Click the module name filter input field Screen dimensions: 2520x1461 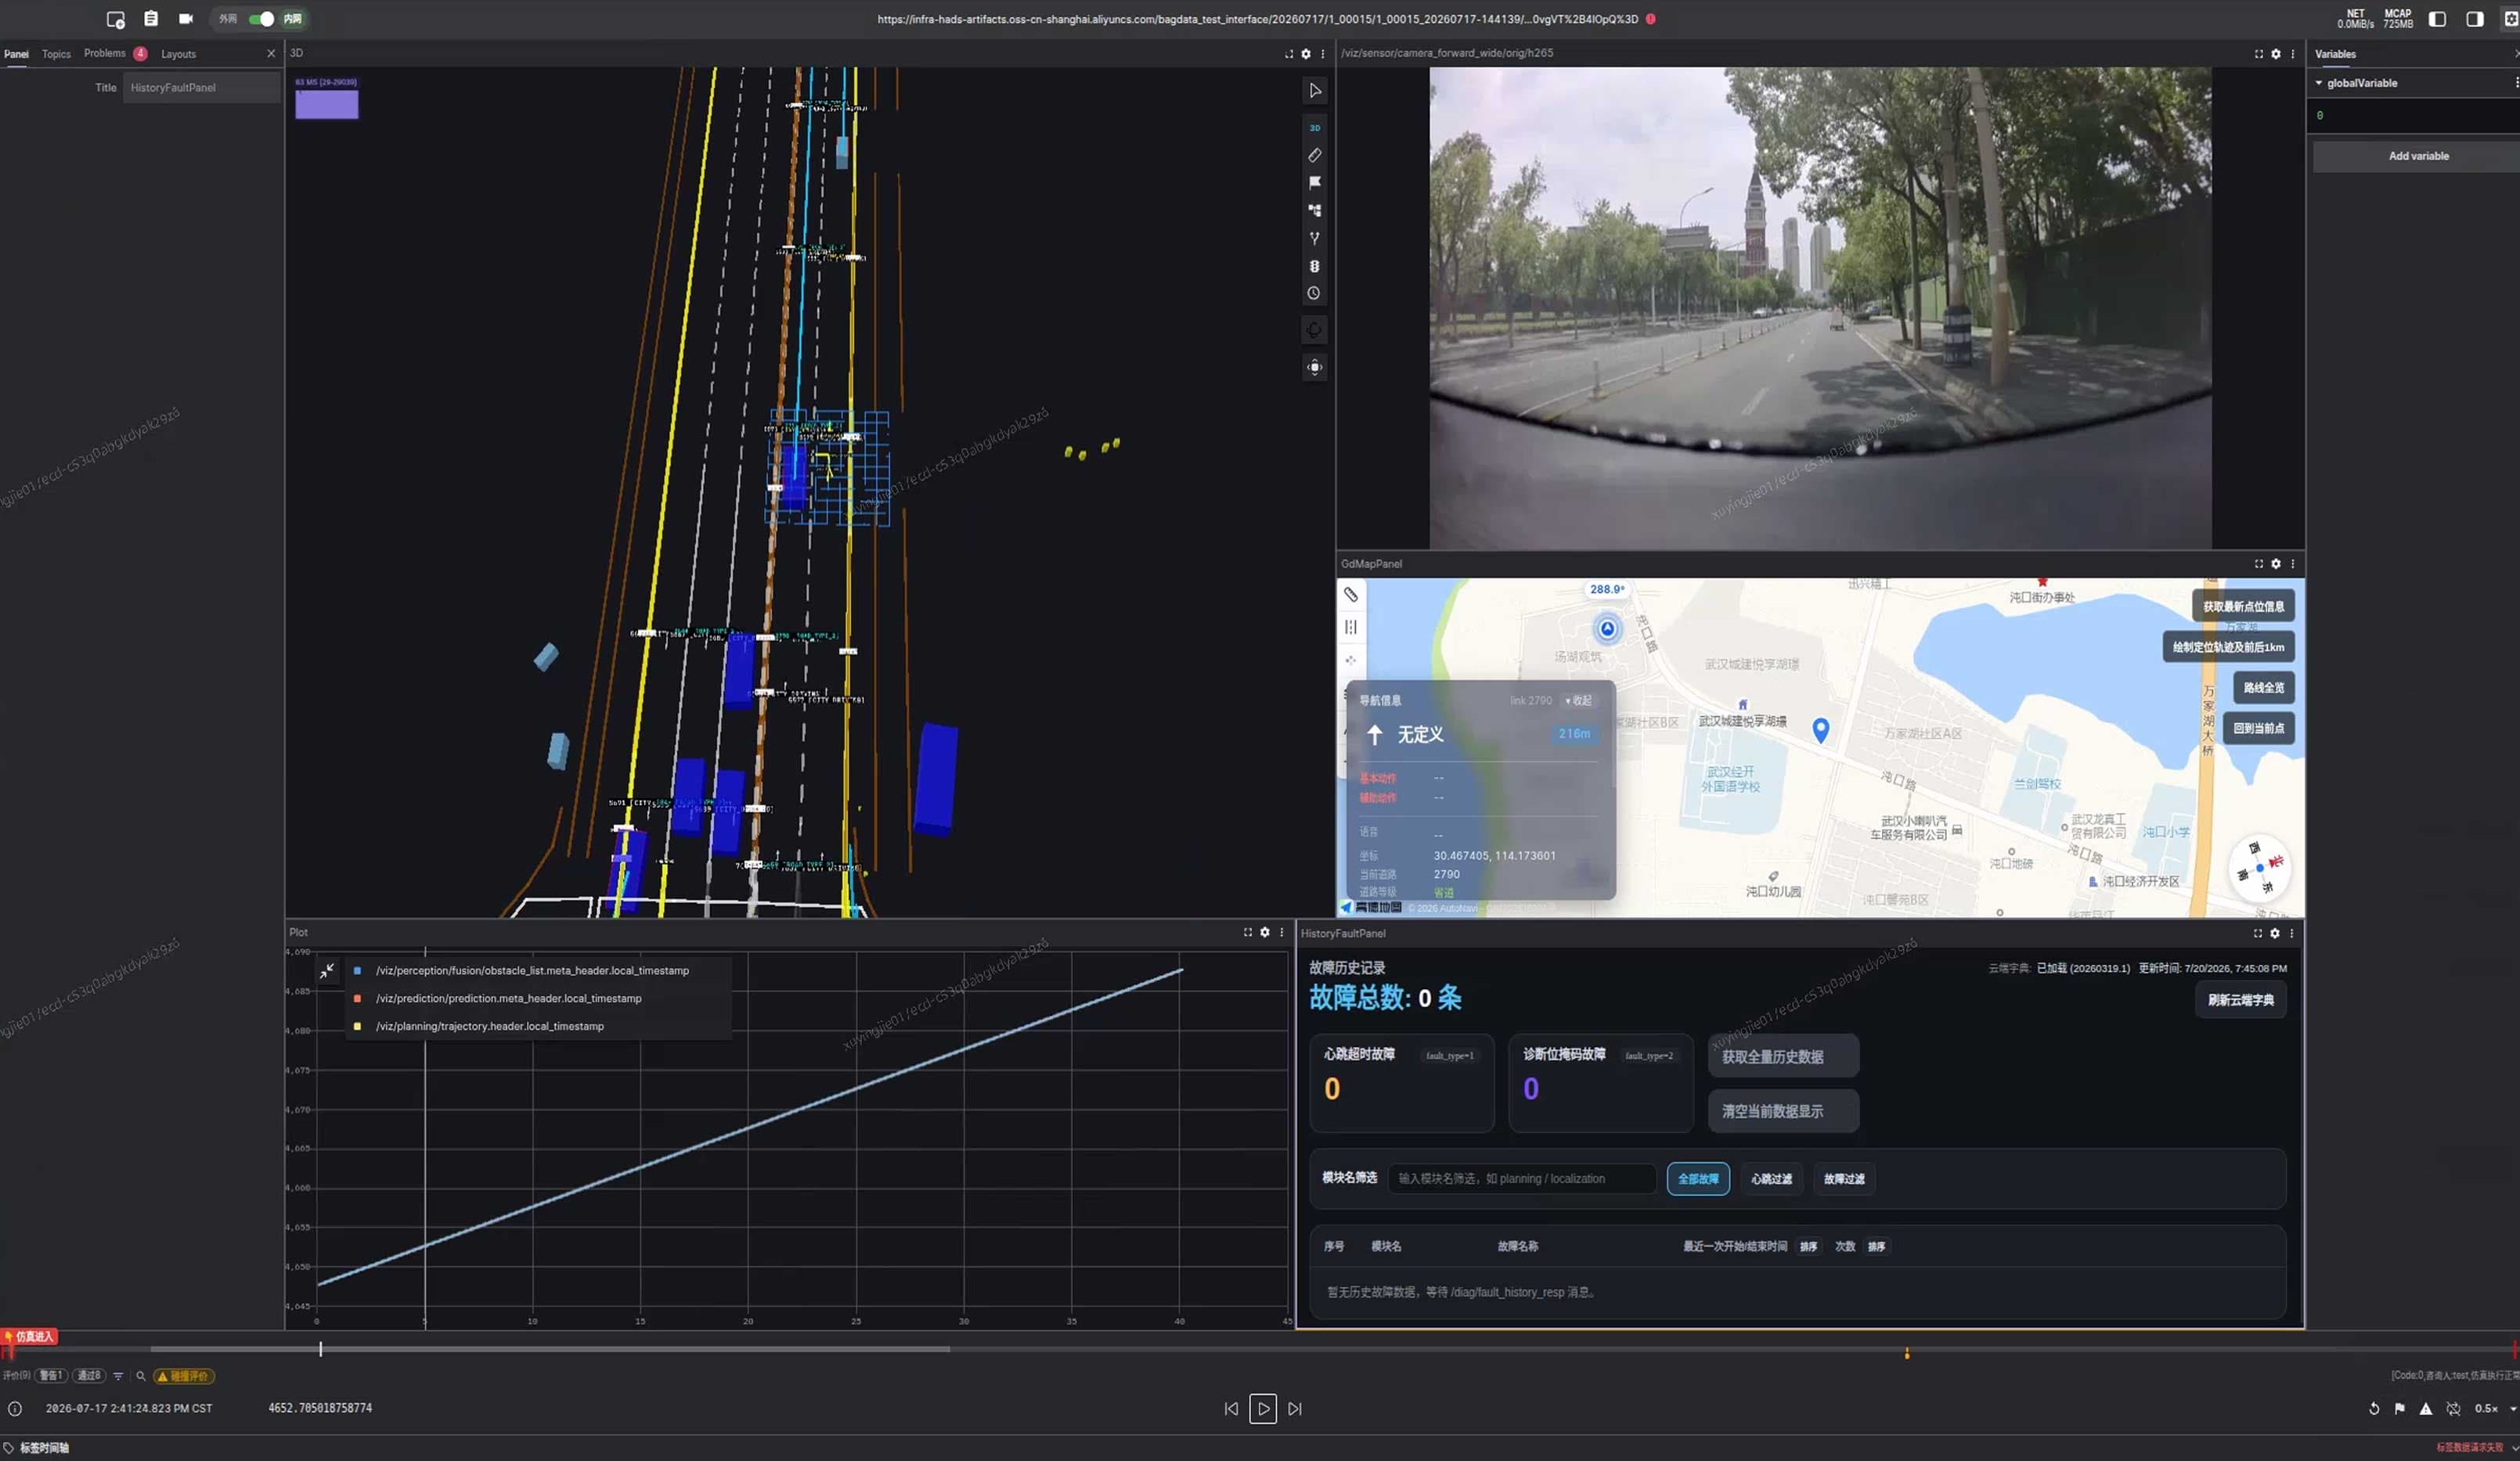pyautogui.click(x=1521, y=1179)
